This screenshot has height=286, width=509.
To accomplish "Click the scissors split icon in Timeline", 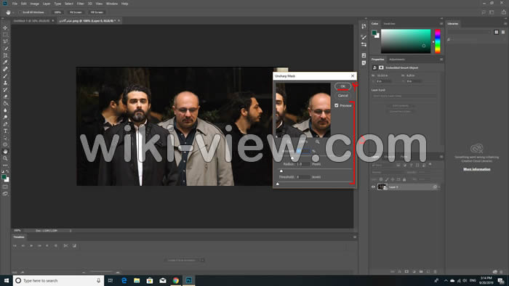I will coord(66,246).
